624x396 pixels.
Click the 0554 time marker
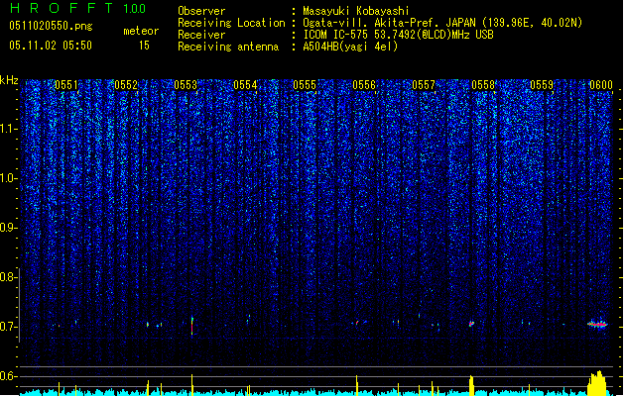245,85
